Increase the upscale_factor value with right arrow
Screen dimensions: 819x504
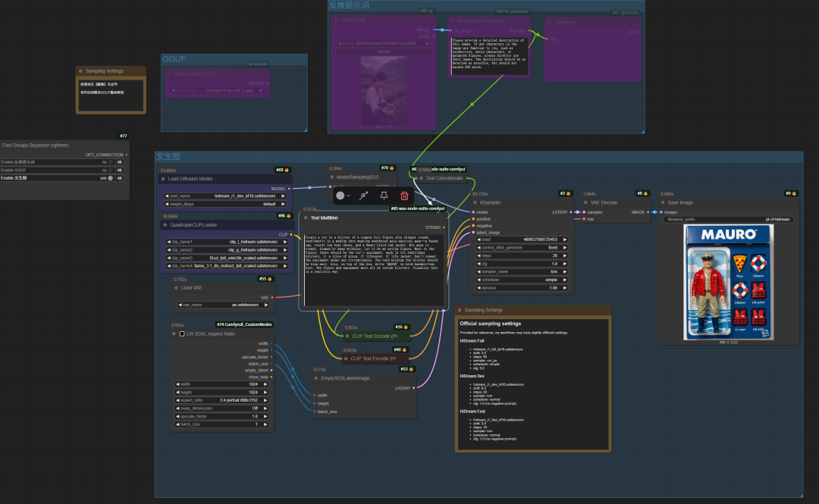265,417
